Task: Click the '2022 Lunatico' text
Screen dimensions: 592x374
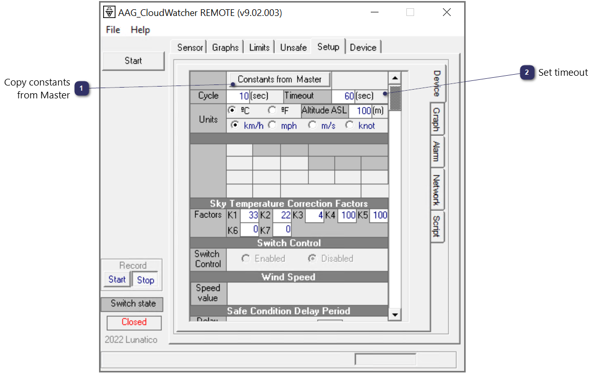Action: pos(131,339)
